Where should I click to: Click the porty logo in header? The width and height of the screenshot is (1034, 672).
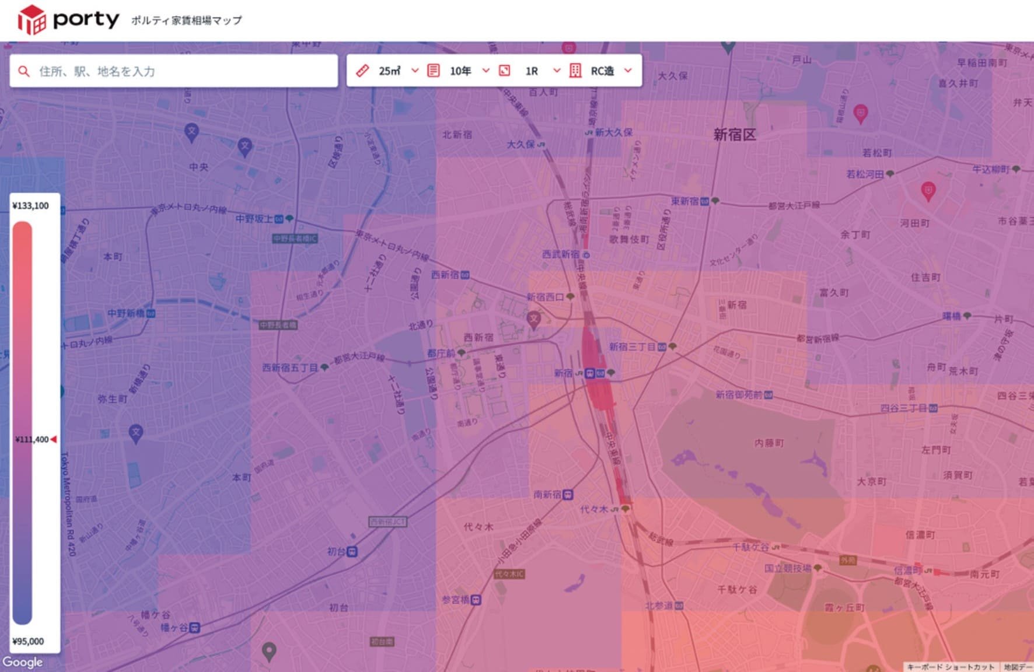tap(68, 20)
